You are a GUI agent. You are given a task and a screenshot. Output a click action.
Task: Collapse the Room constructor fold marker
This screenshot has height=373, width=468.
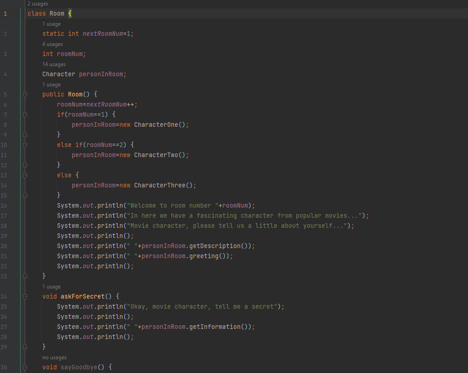point(25,95)
